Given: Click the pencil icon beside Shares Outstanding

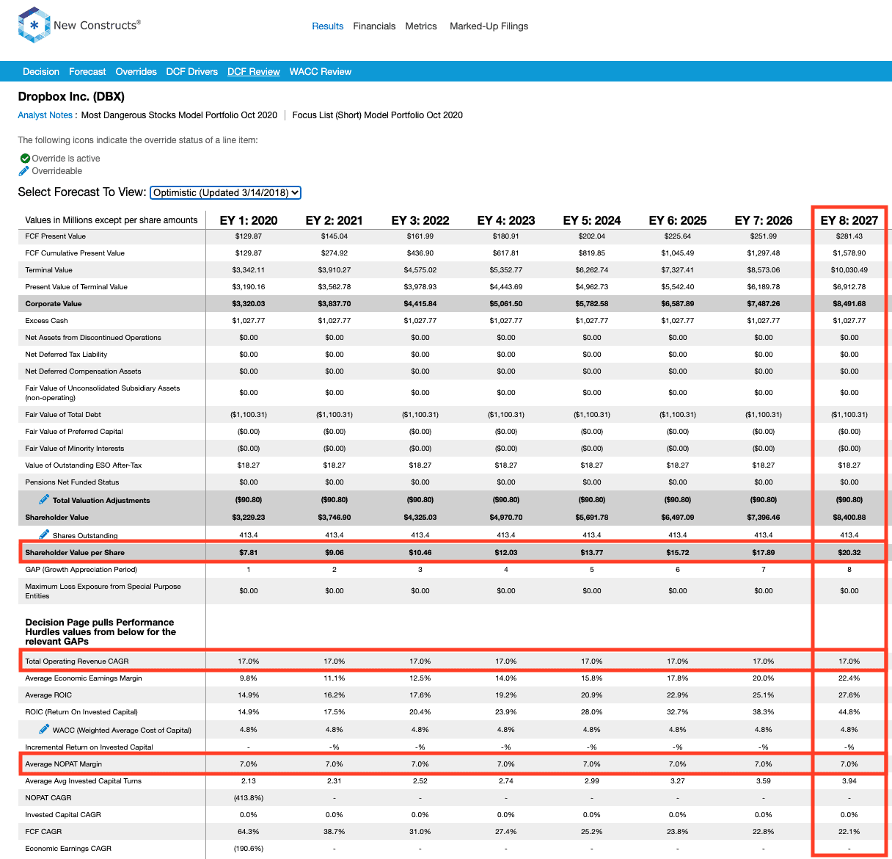Looking at the screenshot, I should (44, 534).
